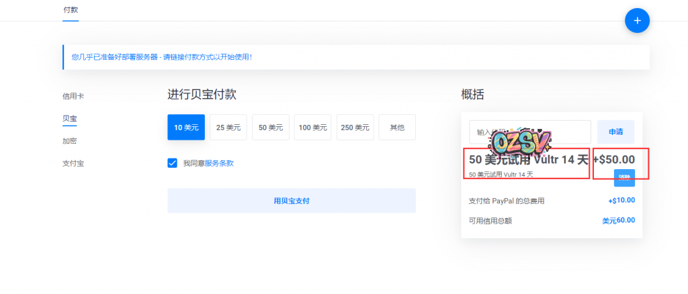Screen dimensions: 688x294
Task: Switch to 信用卡 payment method
Action: point(73,96)
